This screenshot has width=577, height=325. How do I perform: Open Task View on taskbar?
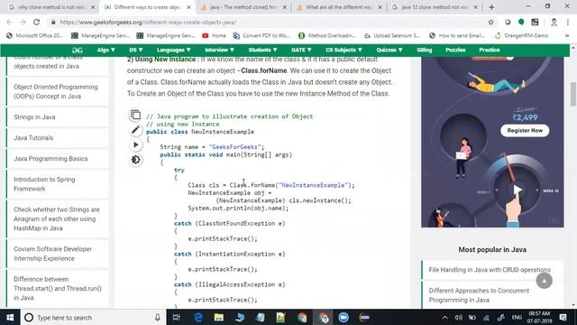tap(177, 317)
